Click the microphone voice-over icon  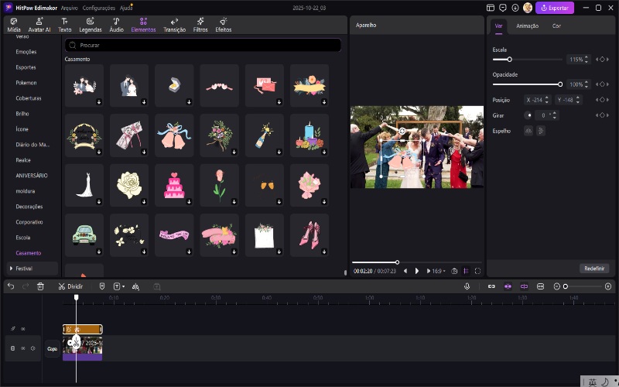coord(467,286)
